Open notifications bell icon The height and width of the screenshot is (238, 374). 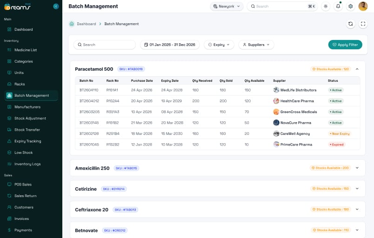[x=338, y=7]
